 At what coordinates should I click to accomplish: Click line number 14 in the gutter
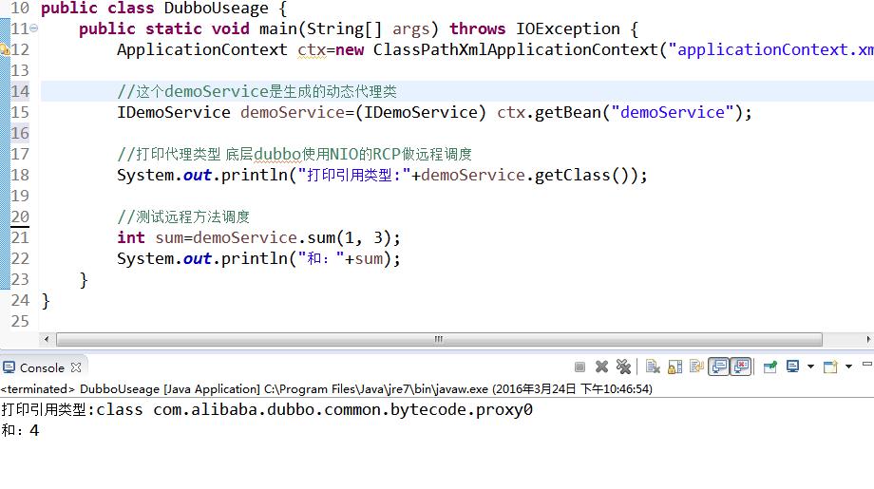[x=20, y=91]
